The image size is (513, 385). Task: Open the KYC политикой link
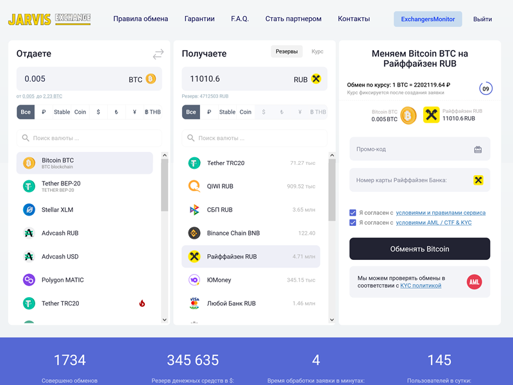coord(421,286)
